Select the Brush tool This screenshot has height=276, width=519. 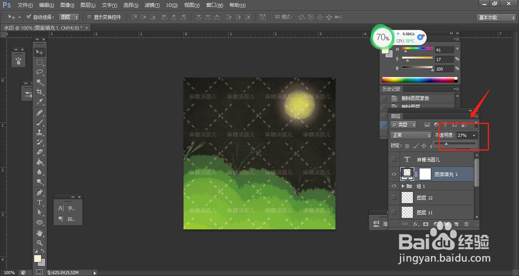[40, 122]
